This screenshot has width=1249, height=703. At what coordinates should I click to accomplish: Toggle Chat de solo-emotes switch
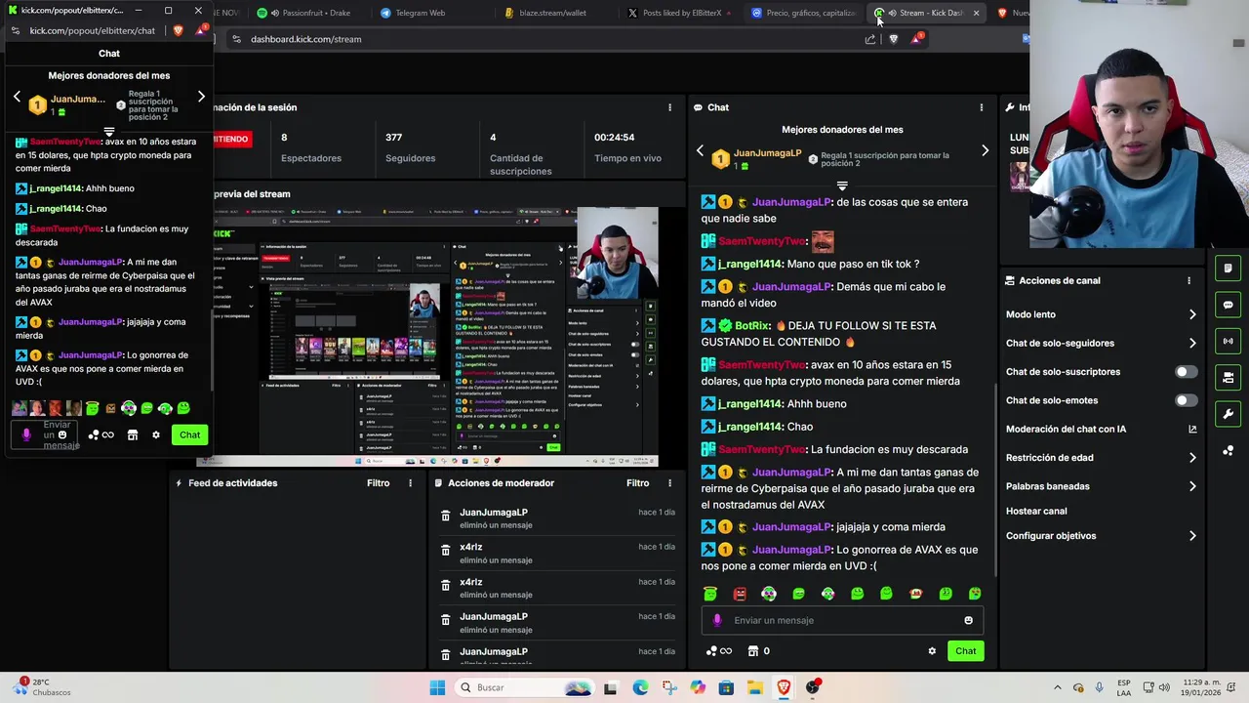click(1186, 400)
